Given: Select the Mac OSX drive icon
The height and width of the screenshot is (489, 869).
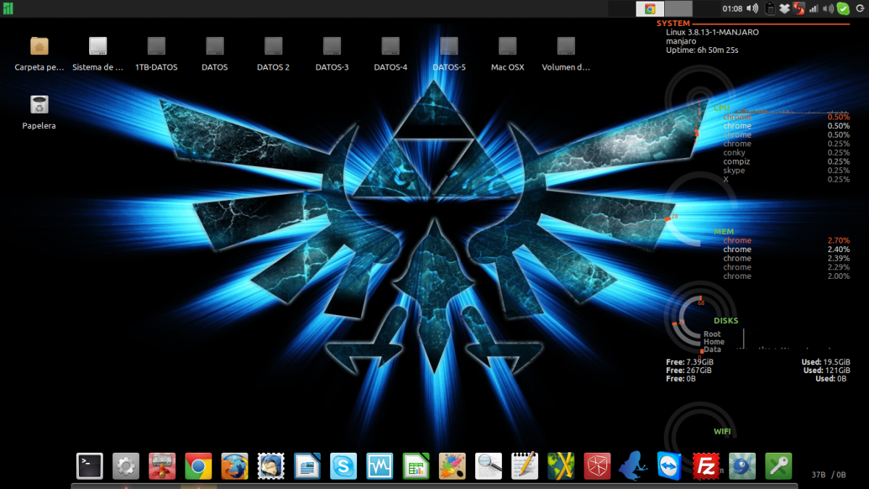Looking at the screenshot, I should [507, 46].
